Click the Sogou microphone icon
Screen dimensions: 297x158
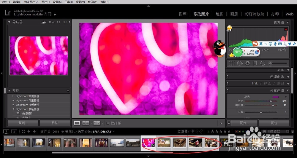click(x=275, y=44)
